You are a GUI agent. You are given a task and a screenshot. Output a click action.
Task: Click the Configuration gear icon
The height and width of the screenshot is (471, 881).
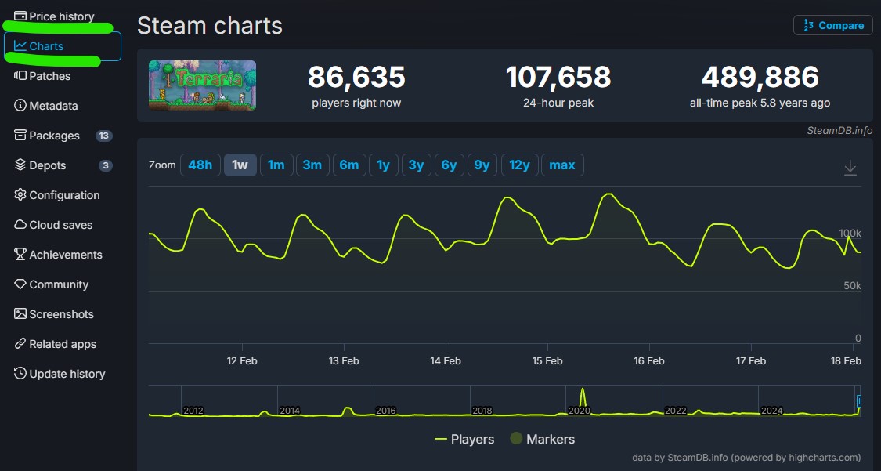click(x=20, y=195)
